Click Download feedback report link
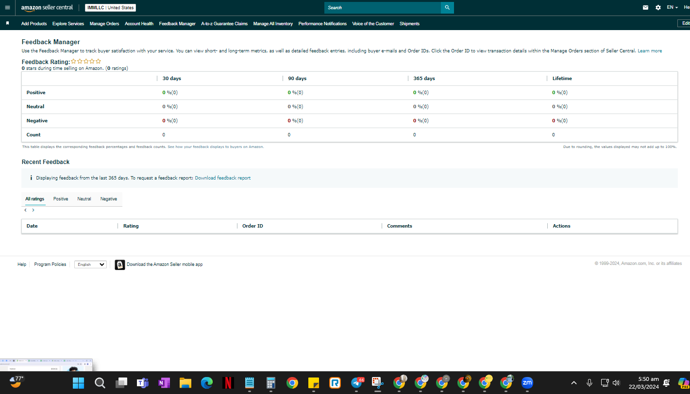The height and width of the screenshot is (394, 690). [x=223, y=178]
